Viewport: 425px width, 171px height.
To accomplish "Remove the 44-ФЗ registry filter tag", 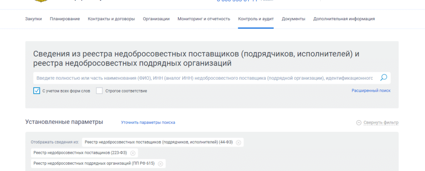I will [238, 142].
